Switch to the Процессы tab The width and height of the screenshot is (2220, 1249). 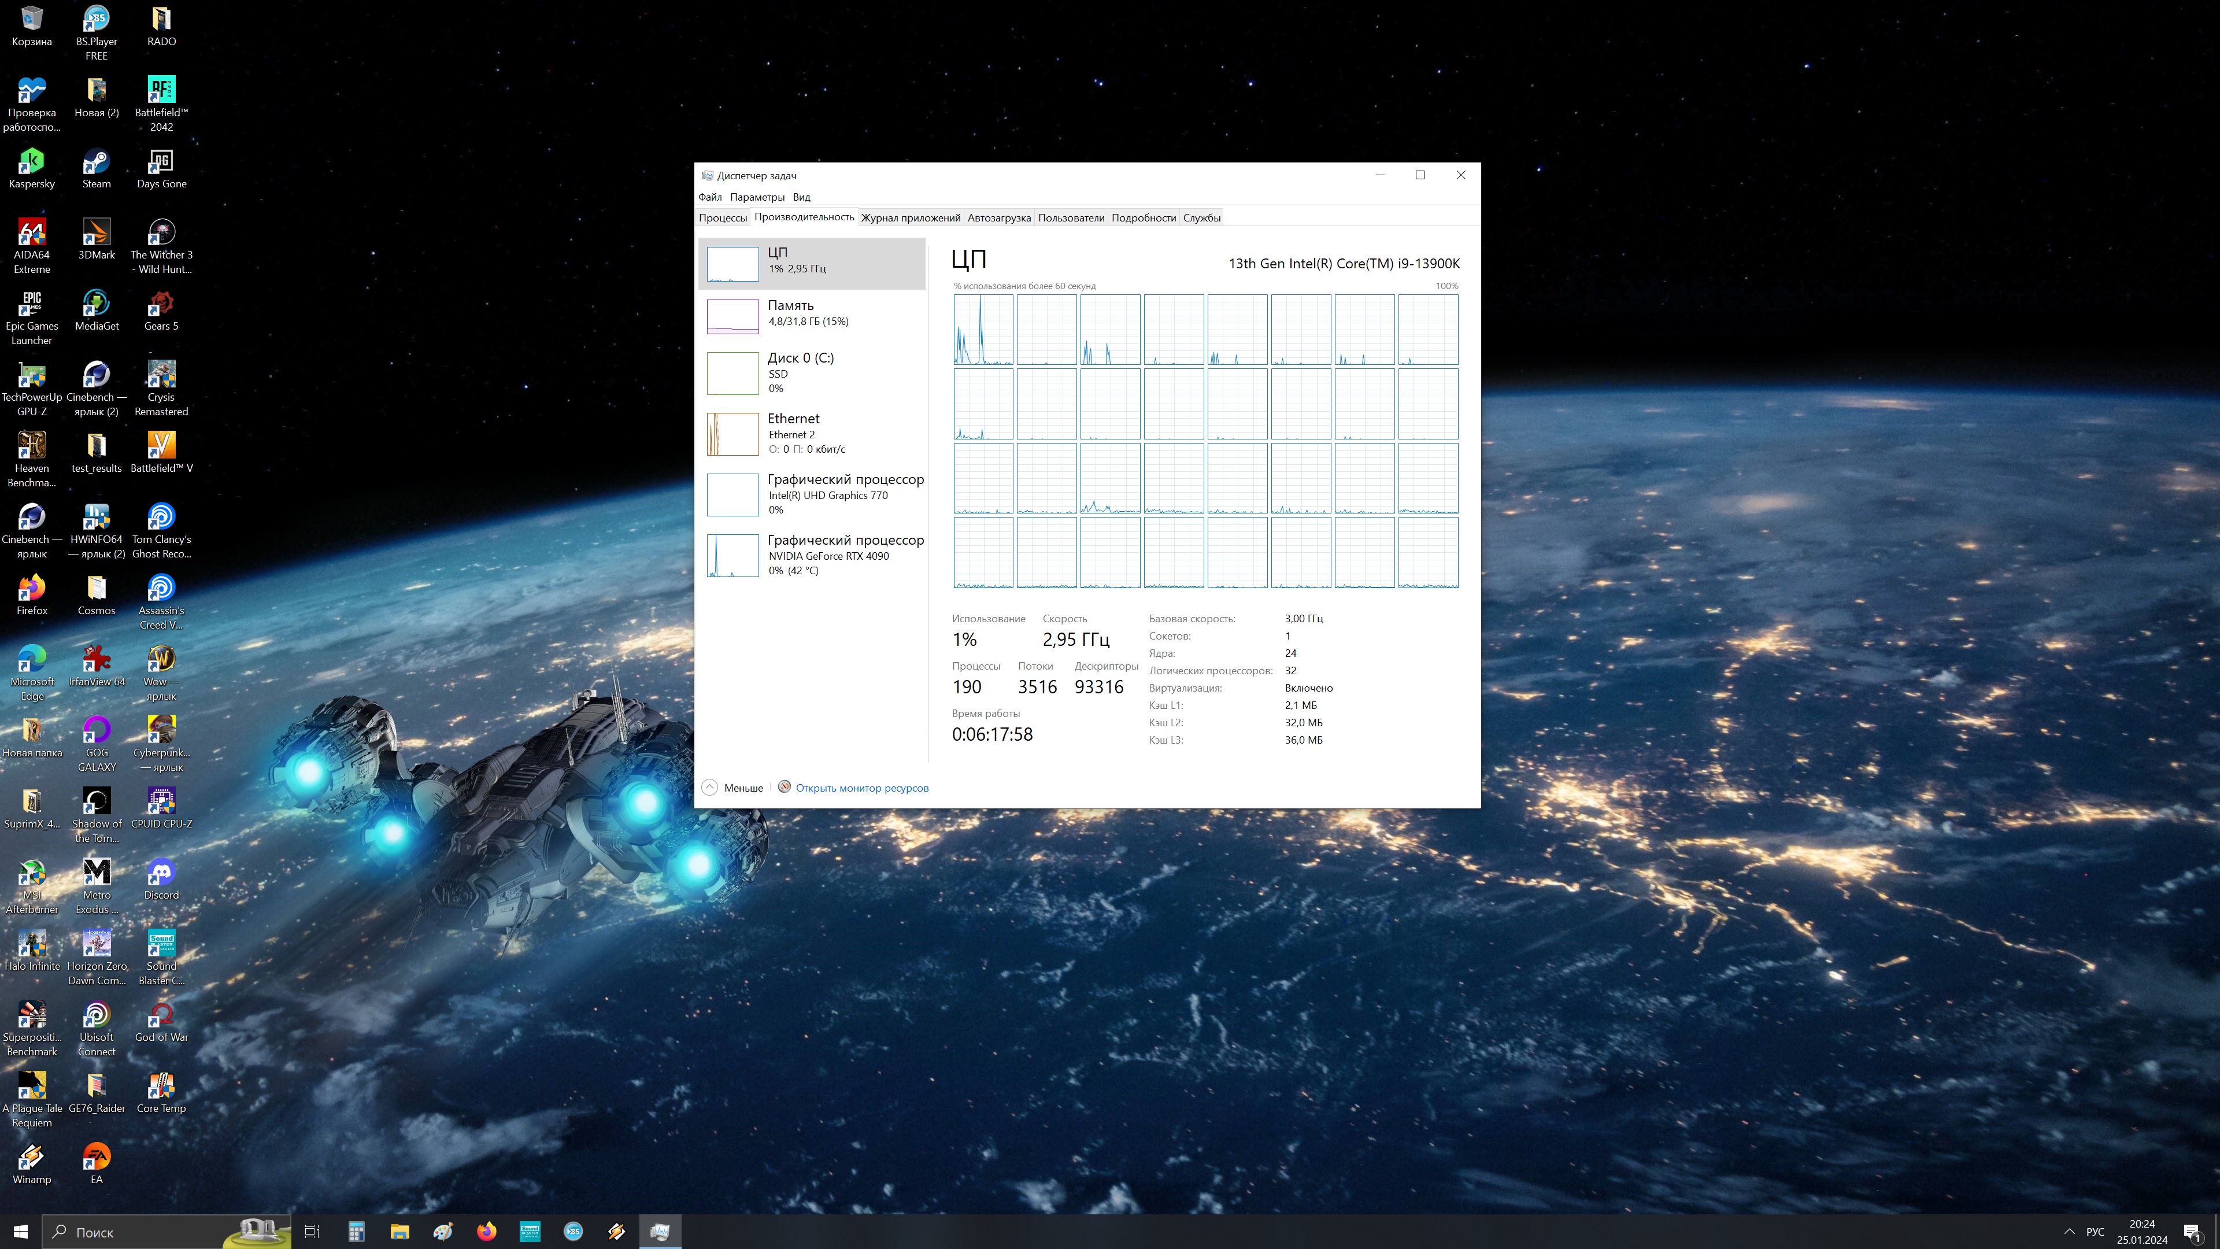722,218
